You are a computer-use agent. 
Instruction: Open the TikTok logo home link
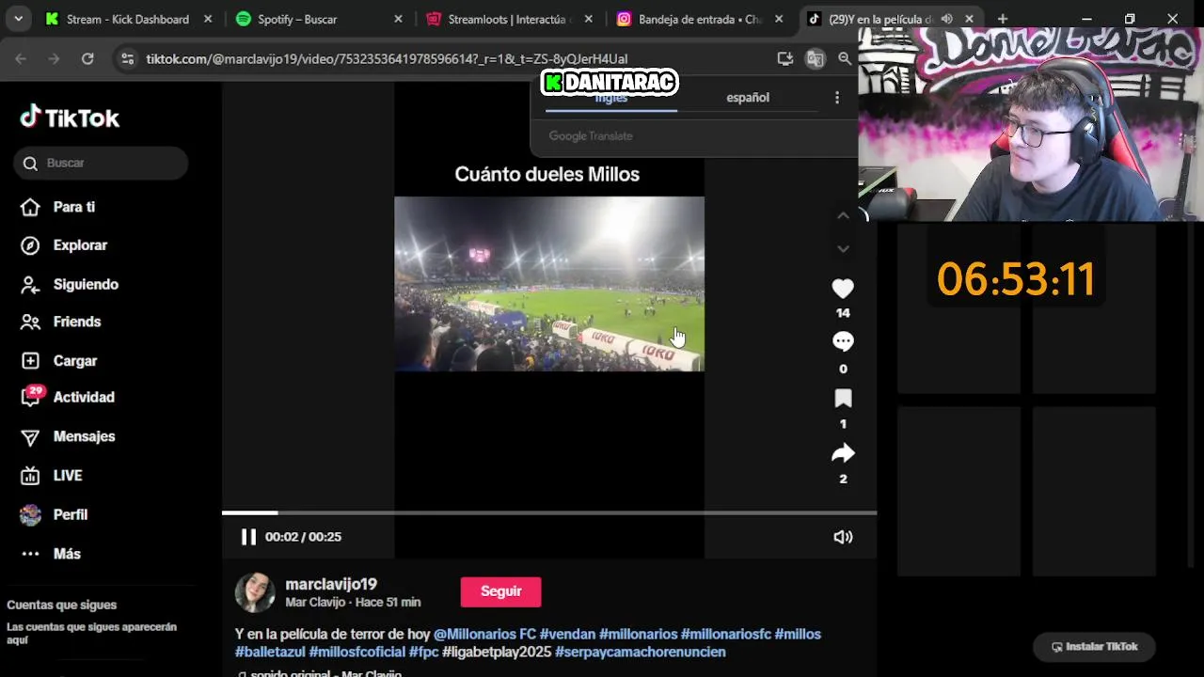click(x=71, y=118)
